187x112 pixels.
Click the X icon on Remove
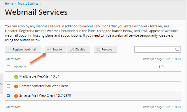click(98, 50)
